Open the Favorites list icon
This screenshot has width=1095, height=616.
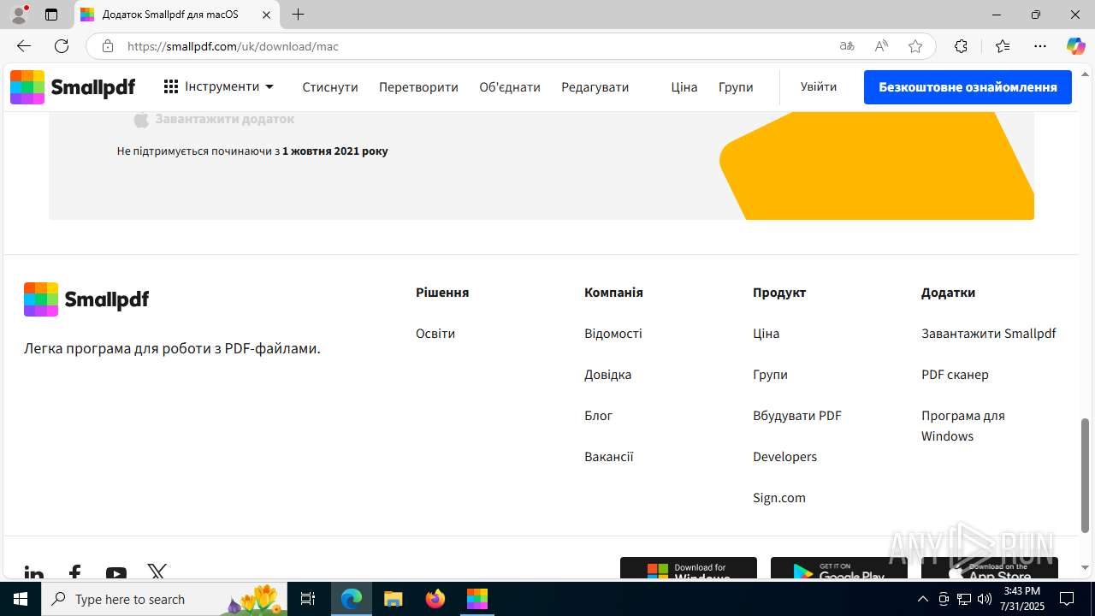(x=1003, y=46)
